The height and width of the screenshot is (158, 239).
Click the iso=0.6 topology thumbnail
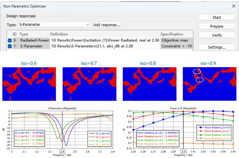pos(29,84)
